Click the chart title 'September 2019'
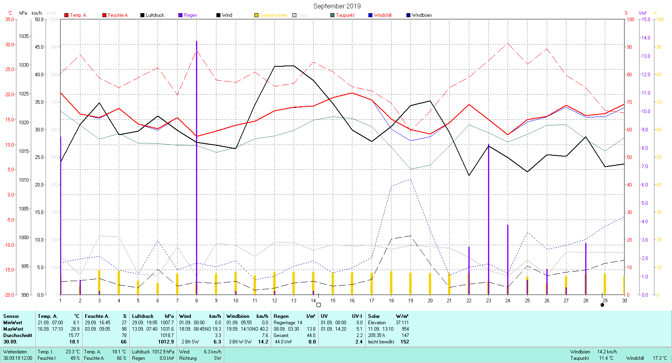The width and height of the screenshot is (672, 363). tap(337, 6)
